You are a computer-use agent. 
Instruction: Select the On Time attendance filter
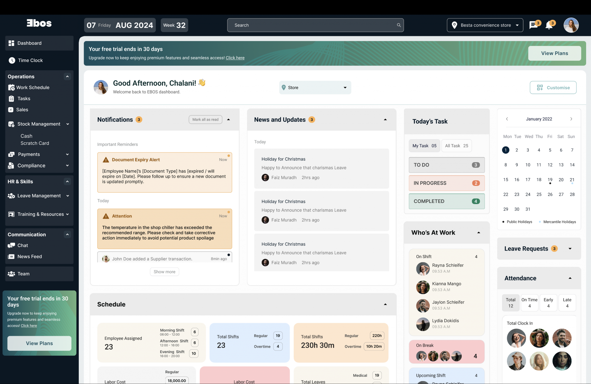529,303
